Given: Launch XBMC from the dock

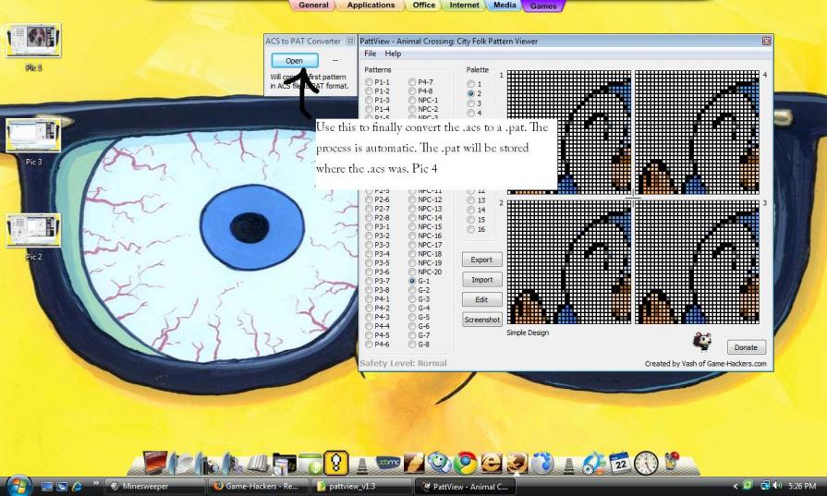Looking at the screenshot, I should click(x=389, y=463).
